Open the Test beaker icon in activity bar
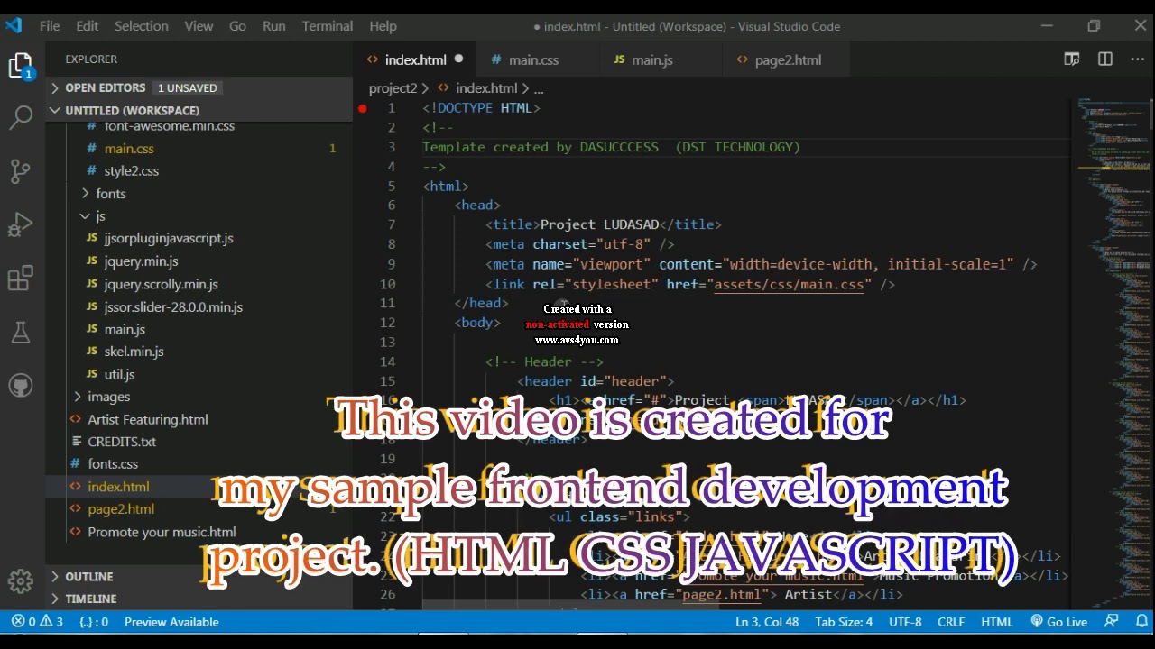1155x649 pixels. (21, 333)
